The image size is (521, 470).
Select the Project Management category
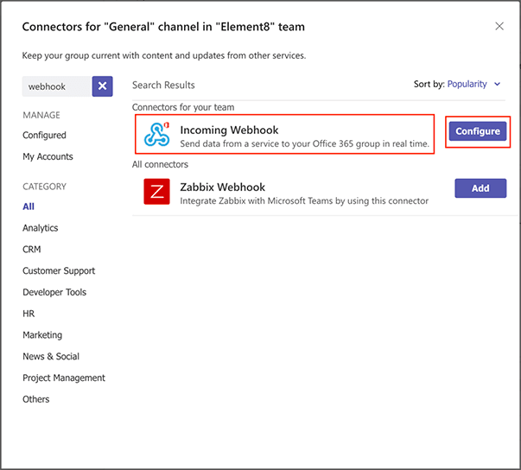point(64,378)
